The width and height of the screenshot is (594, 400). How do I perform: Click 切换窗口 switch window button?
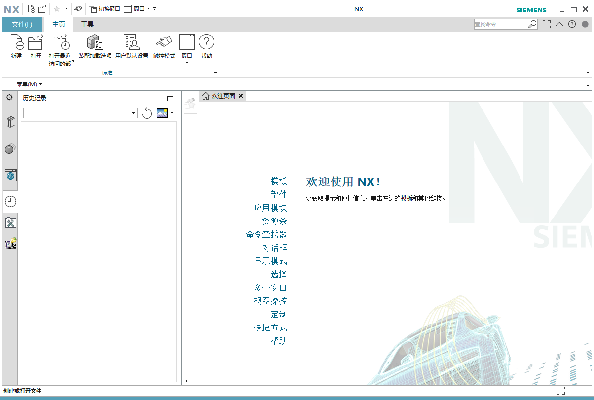[x=105, y=9]
